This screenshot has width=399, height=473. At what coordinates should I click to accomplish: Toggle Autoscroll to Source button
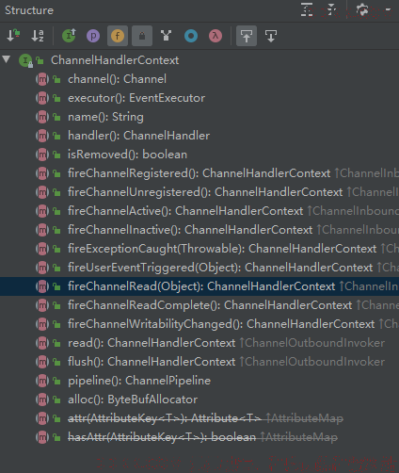tap(247, 36)
